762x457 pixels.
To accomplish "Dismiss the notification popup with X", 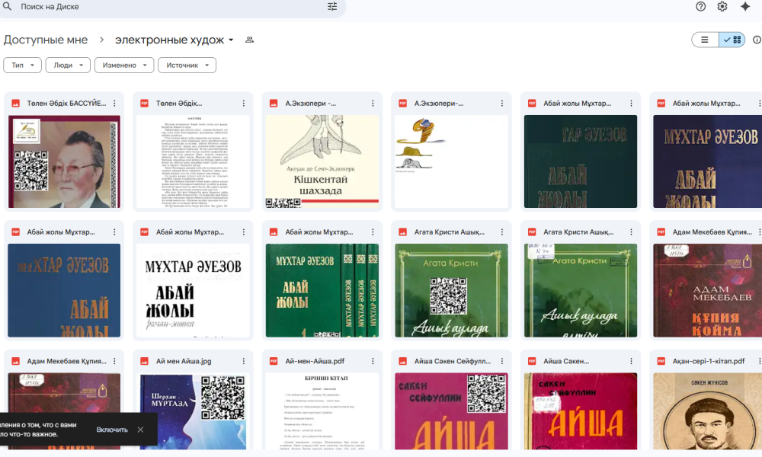I will (140, 430).
